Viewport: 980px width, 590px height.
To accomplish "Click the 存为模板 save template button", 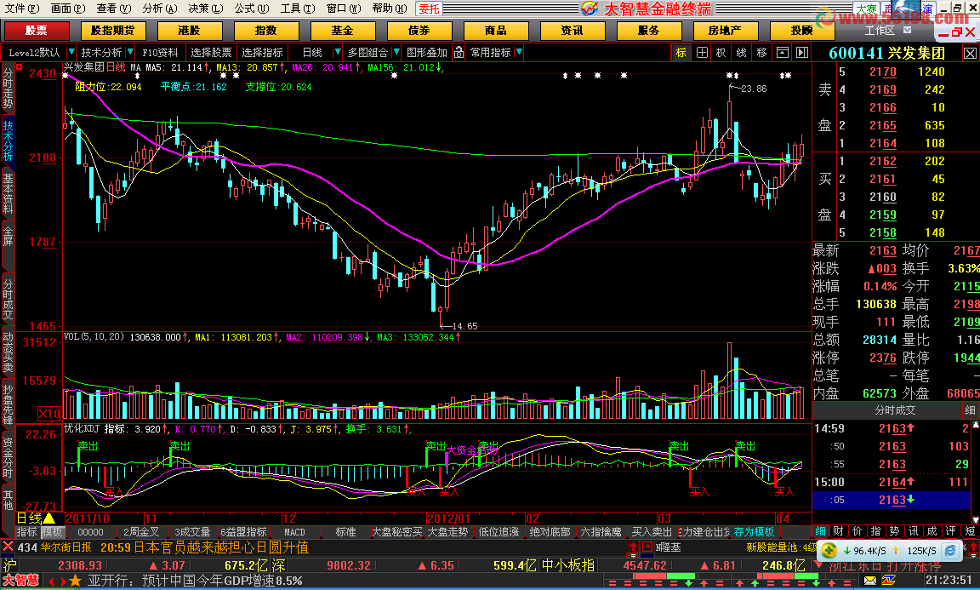I will pyautogui.click(x=754, y=532).
